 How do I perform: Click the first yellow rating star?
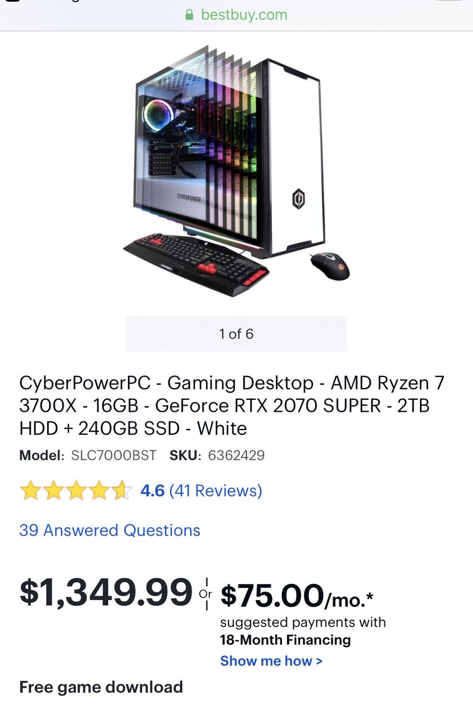(30, 492)
